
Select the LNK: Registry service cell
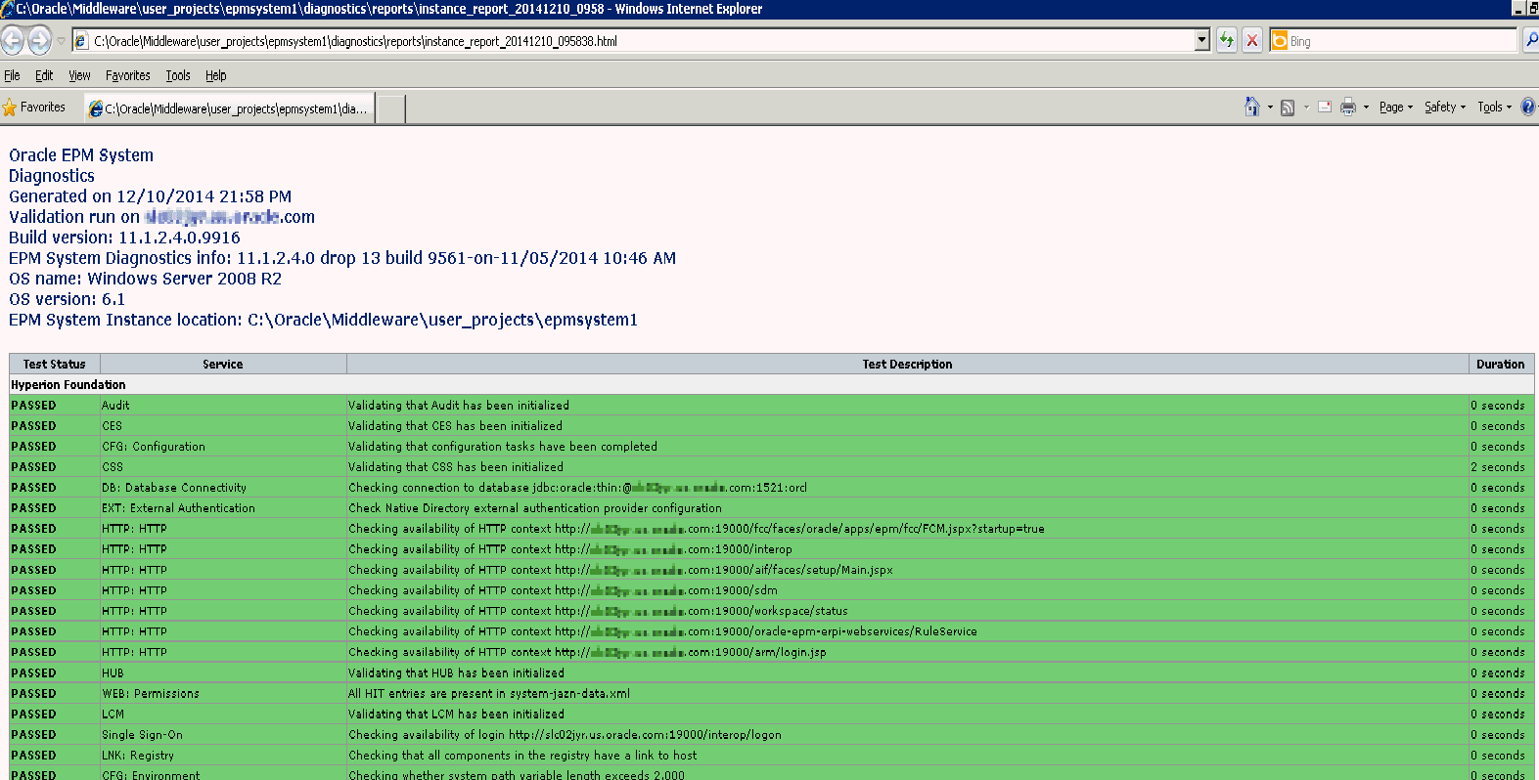click(x=223, y=755)
